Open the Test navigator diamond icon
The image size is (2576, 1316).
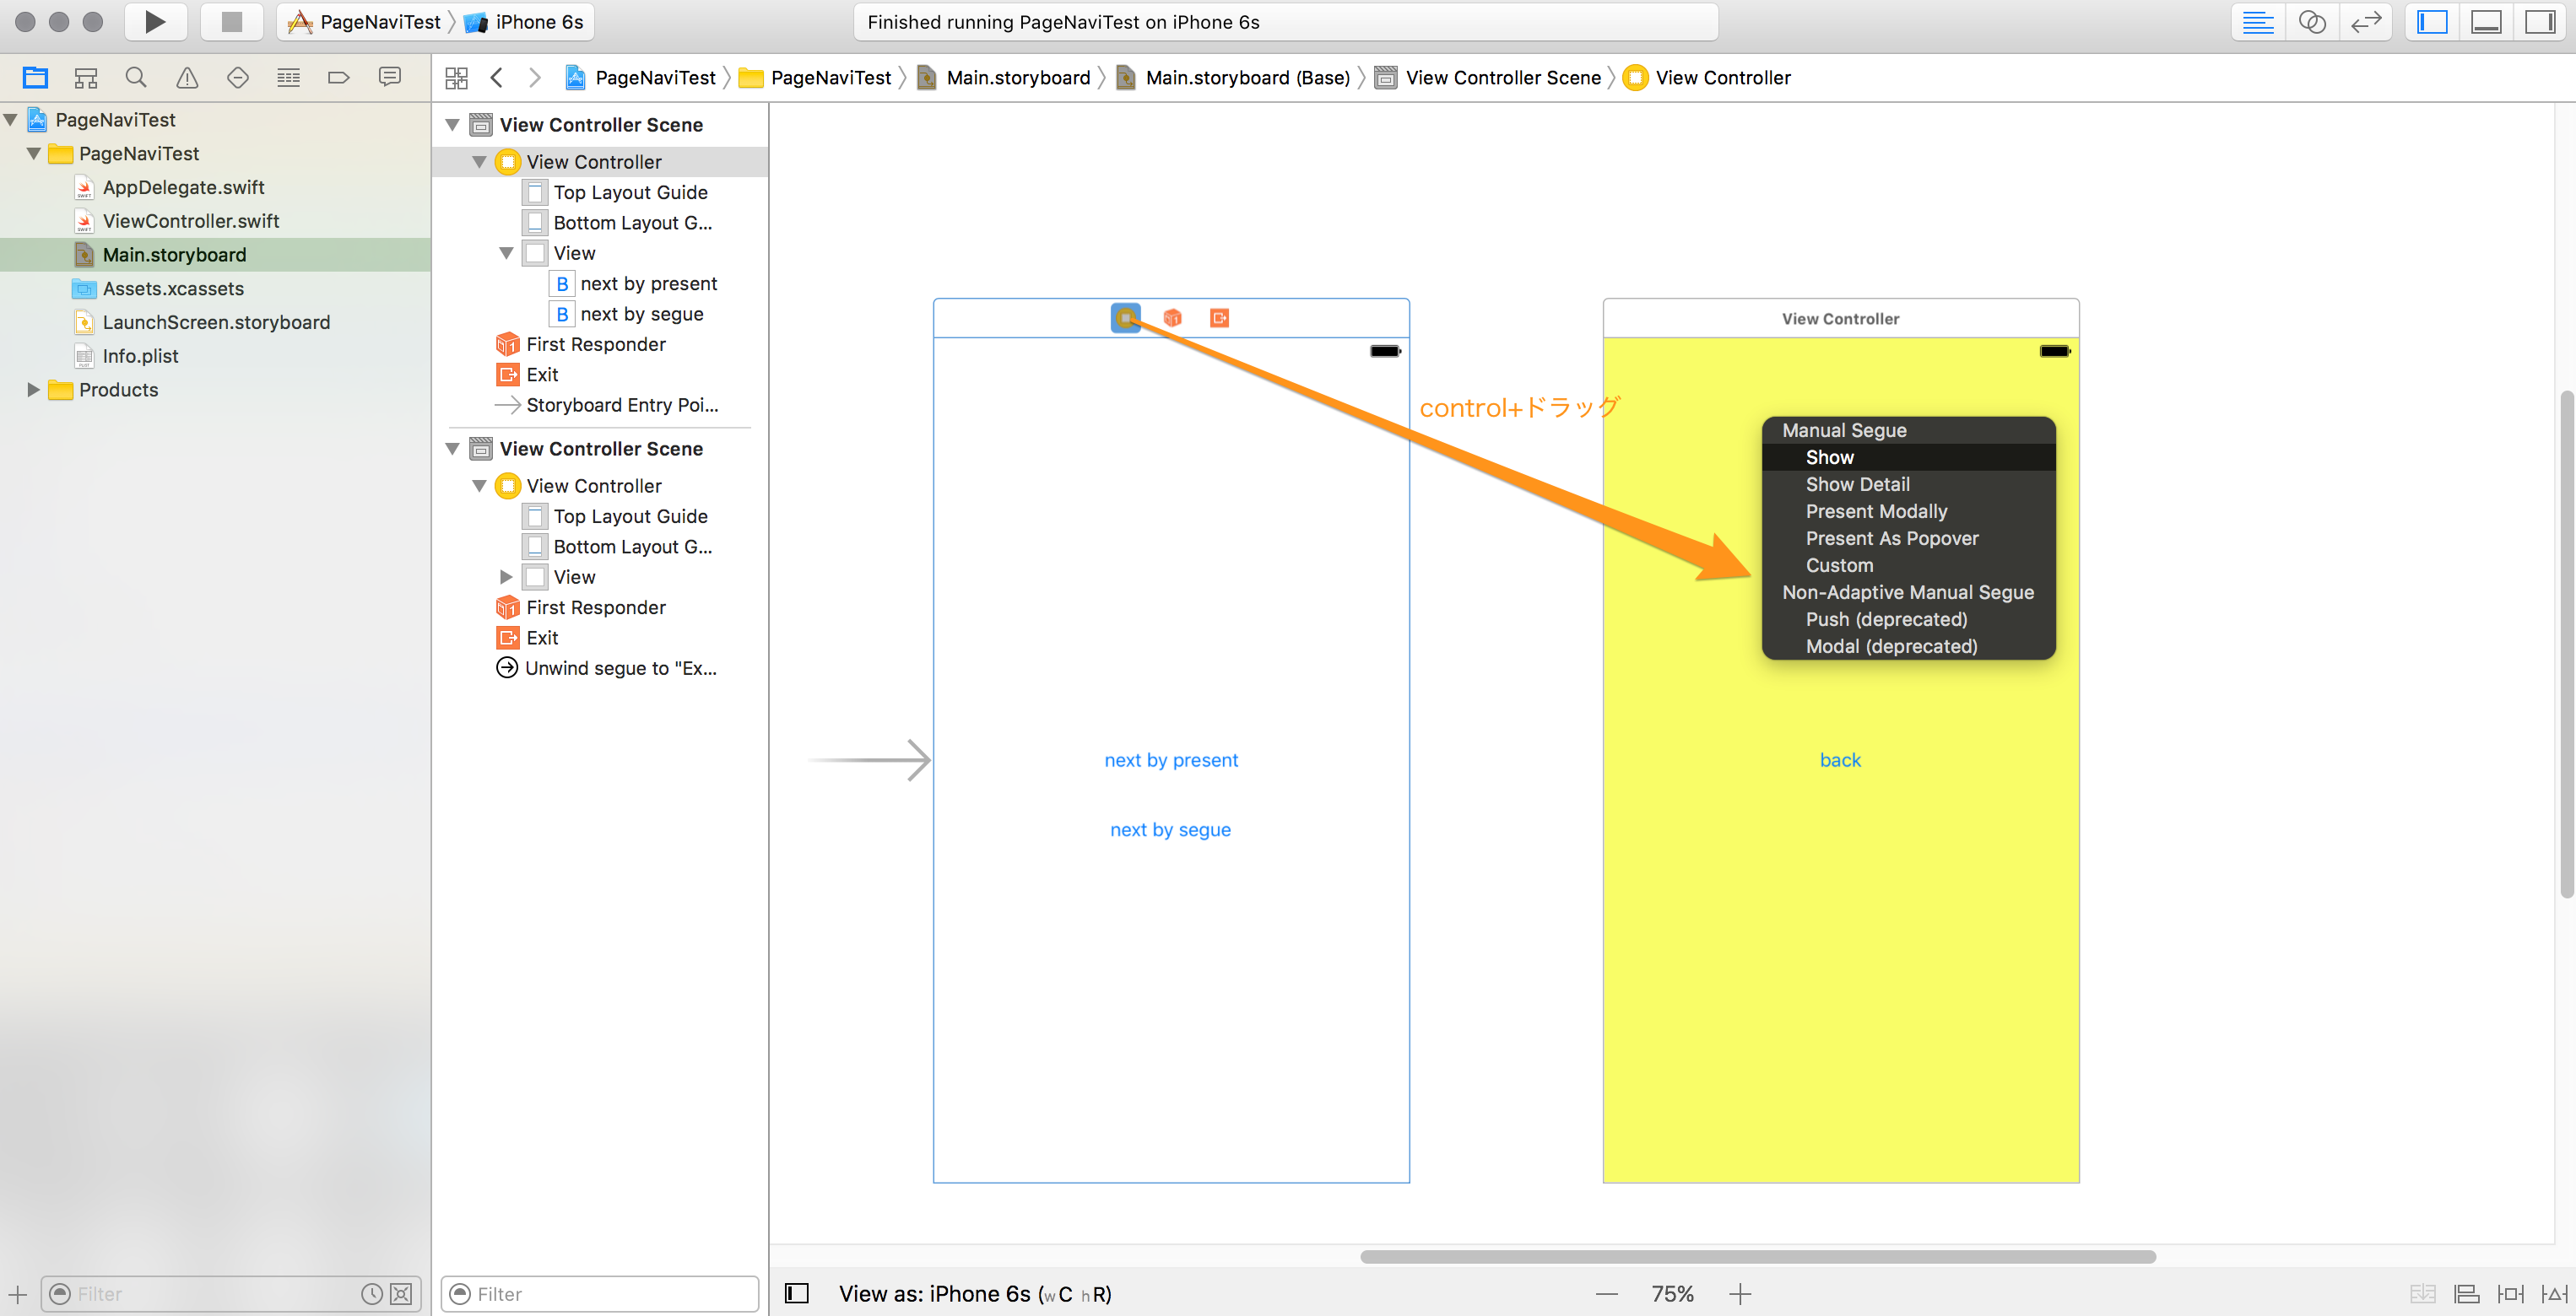click(237, 77)
